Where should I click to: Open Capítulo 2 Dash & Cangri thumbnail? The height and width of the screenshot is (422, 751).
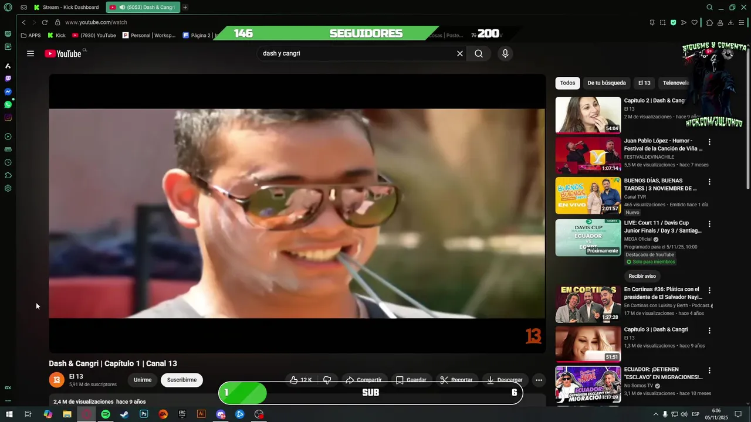pos(588,115)
